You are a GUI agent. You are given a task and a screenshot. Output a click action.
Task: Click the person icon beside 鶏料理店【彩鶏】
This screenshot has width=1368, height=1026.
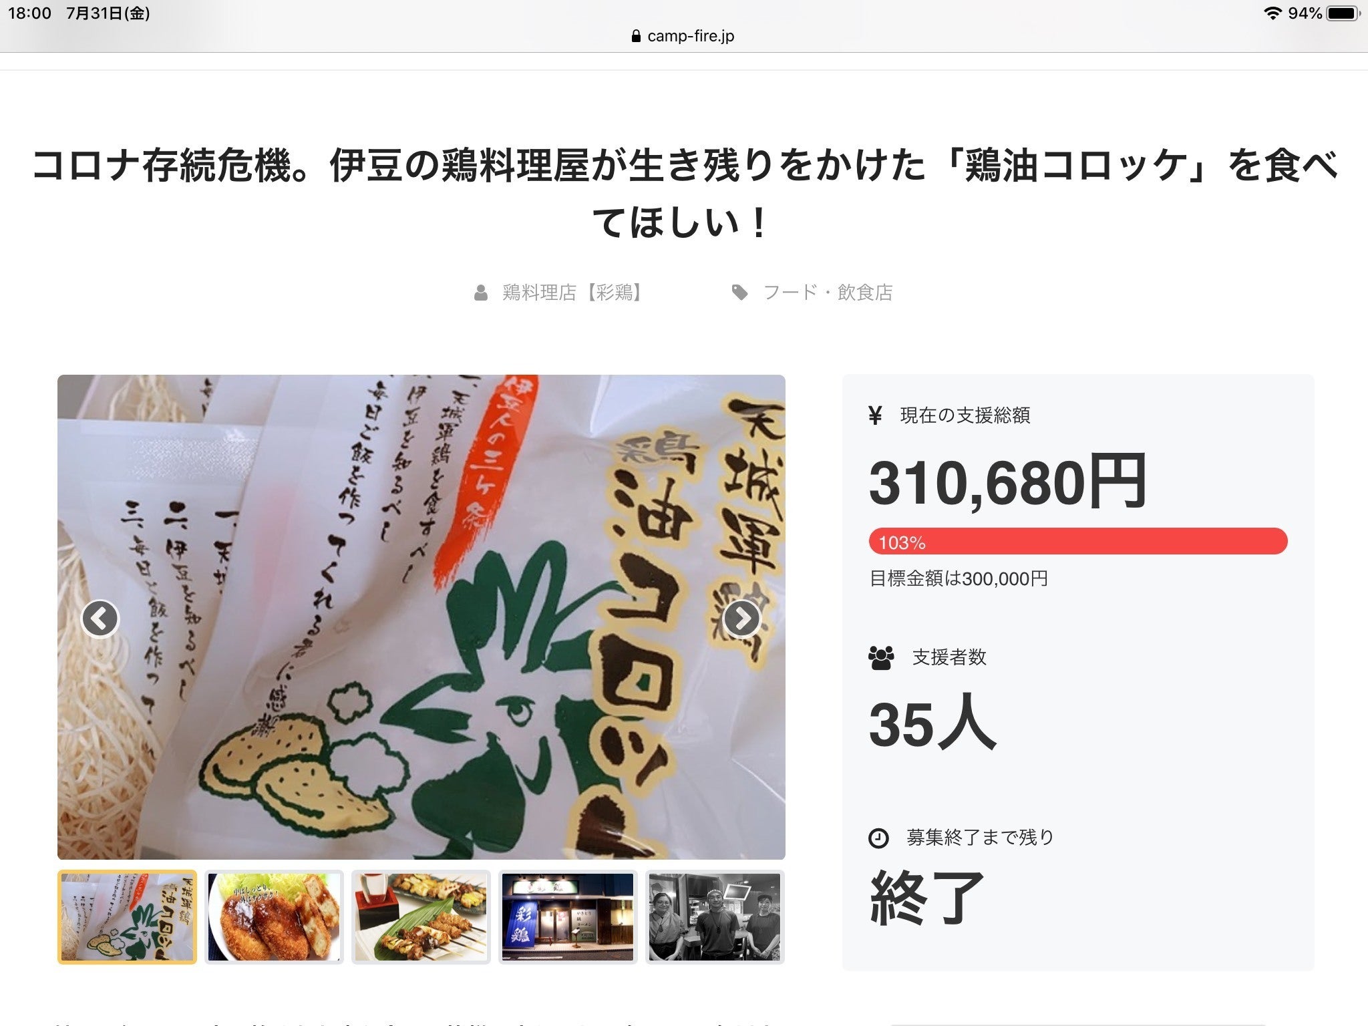pyautogui.click(x=481, y=293)
